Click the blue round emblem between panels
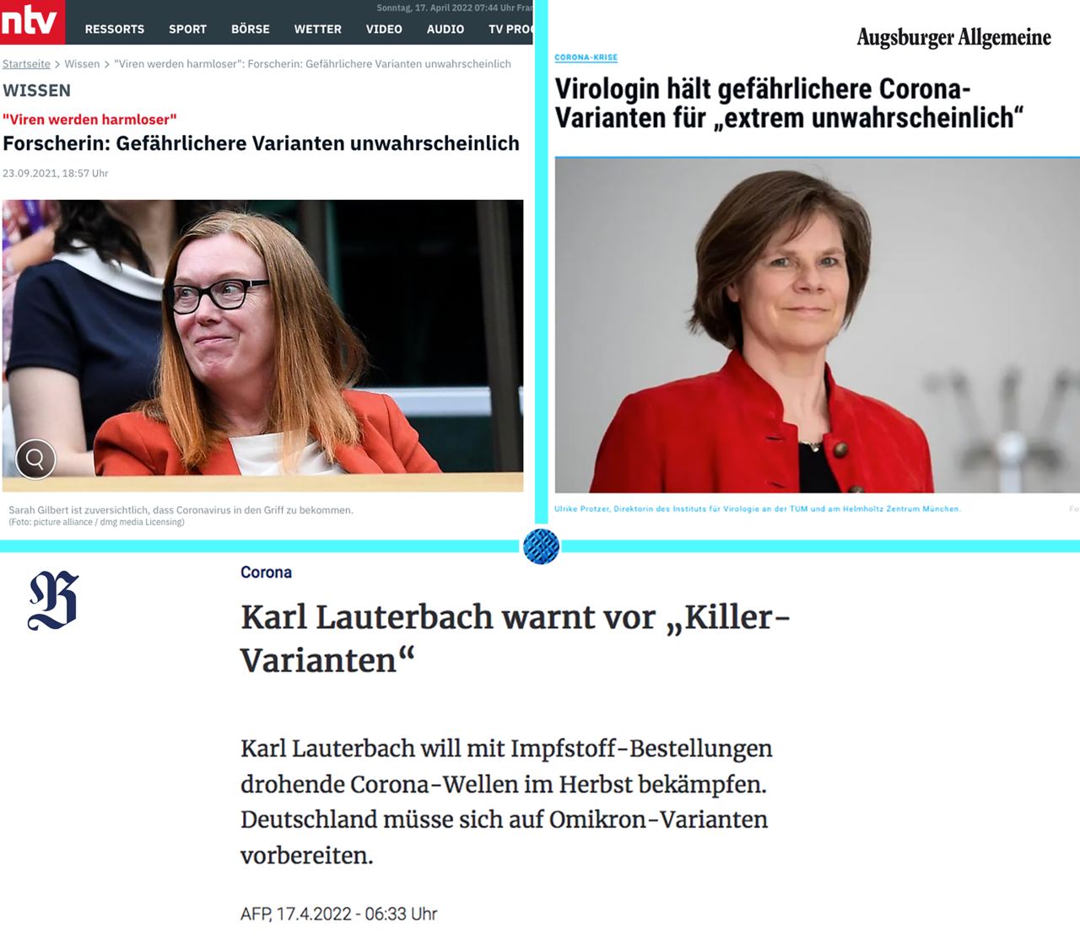Image resolution: width=1080 pixels, height=946 pixels. pos(541,546)
